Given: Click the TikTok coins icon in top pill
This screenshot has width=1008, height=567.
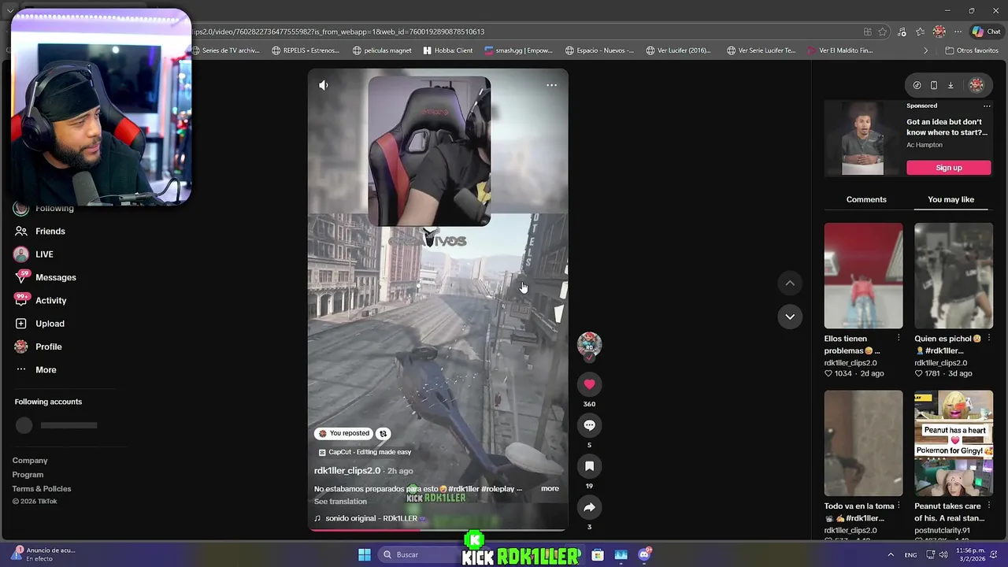Looking at the screenshot, I should pyautogui.click(x=917, y=85).
